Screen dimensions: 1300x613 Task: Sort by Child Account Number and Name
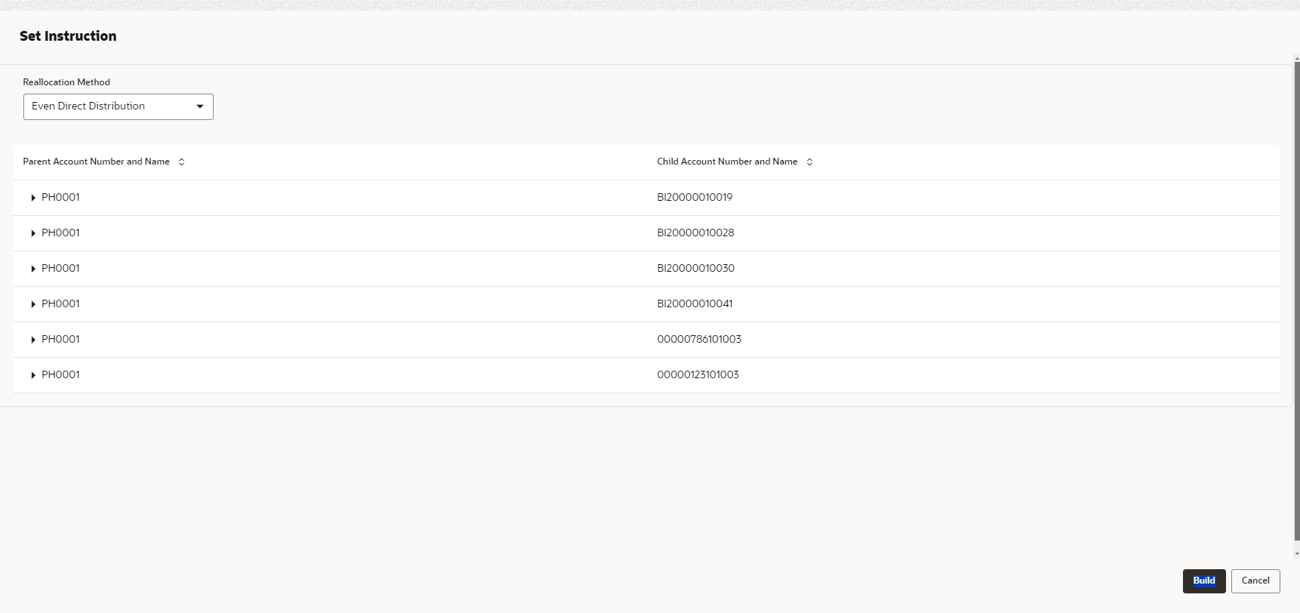809,162
